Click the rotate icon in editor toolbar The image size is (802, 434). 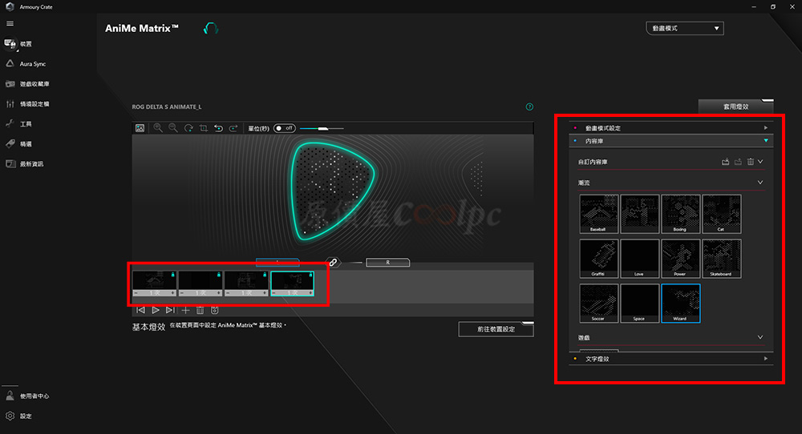(x=188, y=128)
